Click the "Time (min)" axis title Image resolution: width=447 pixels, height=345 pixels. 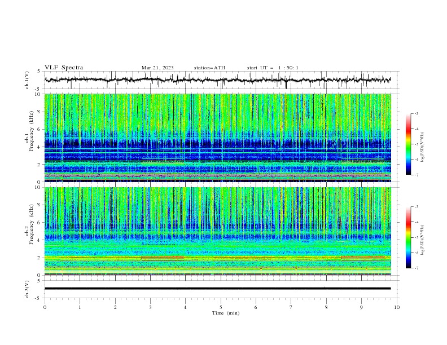click(x=226, y=313)
